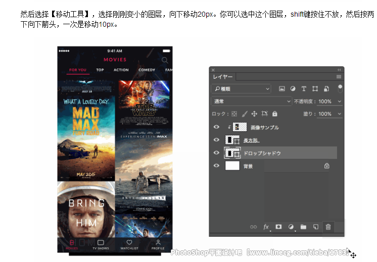Tap the TV SHOWS bottom navigation icon
This screenshot has height=262, width=377.
point(101,244)
